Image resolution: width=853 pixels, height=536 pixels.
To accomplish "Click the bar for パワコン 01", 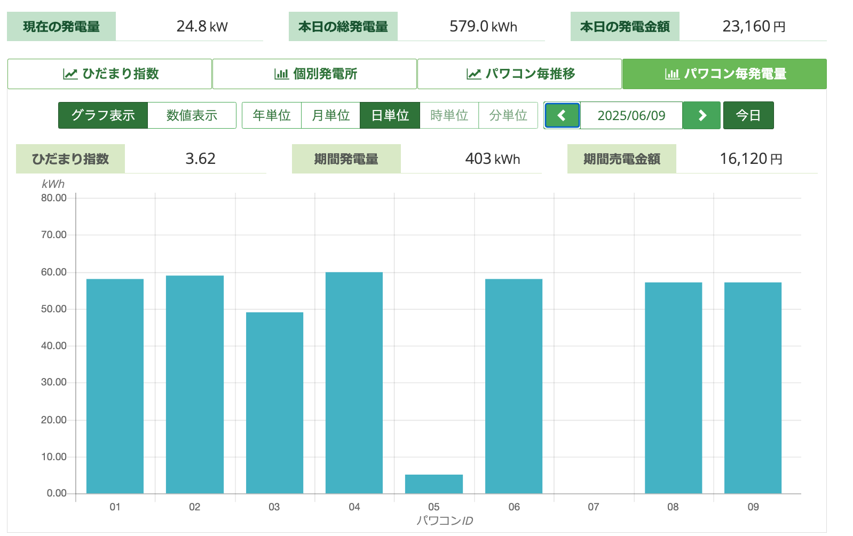I will pyautogui.click(x=115, y=386).
